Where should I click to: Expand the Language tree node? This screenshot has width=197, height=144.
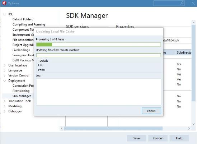(4, 70)
